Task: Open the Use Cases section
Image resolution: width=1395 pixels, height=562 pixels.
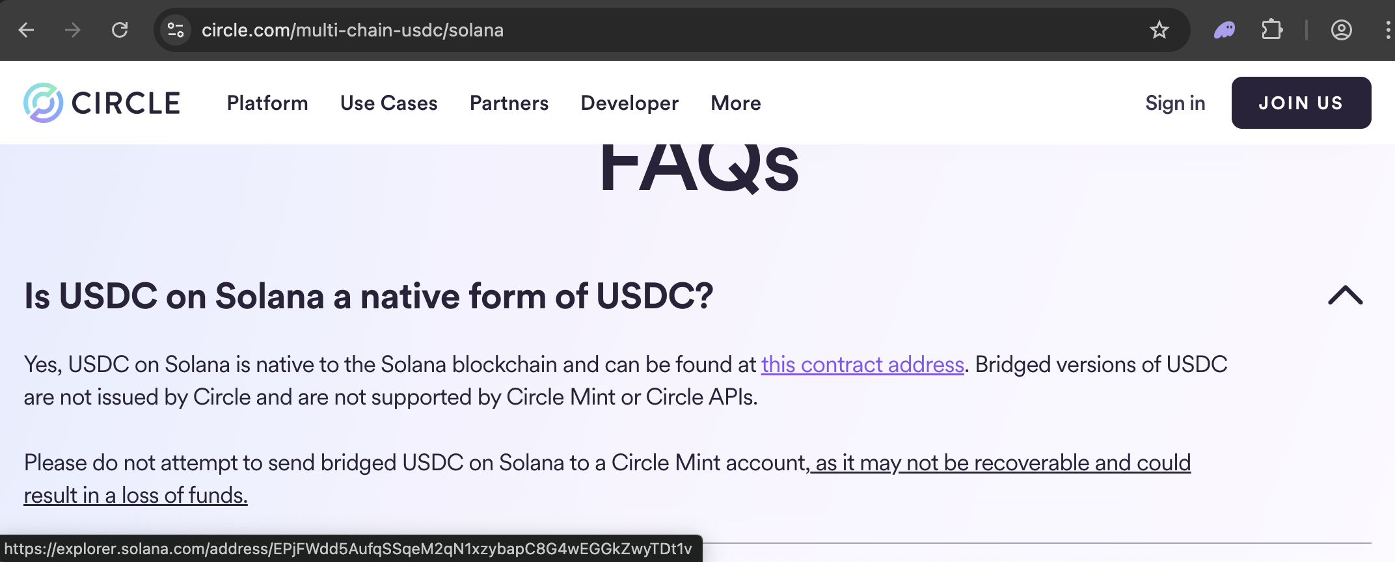Action: click(388, 103)
